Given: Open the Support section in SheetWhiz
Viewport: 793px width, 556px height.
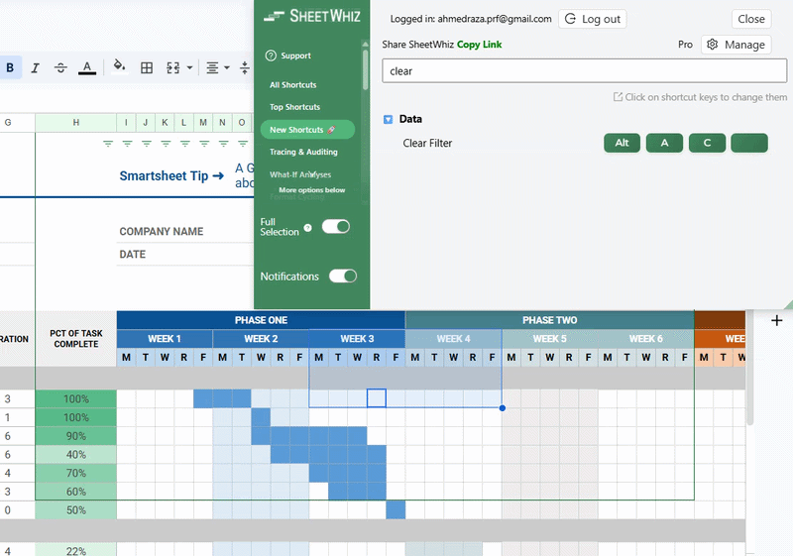Looking at the screenshot, I should pos(288,56).
